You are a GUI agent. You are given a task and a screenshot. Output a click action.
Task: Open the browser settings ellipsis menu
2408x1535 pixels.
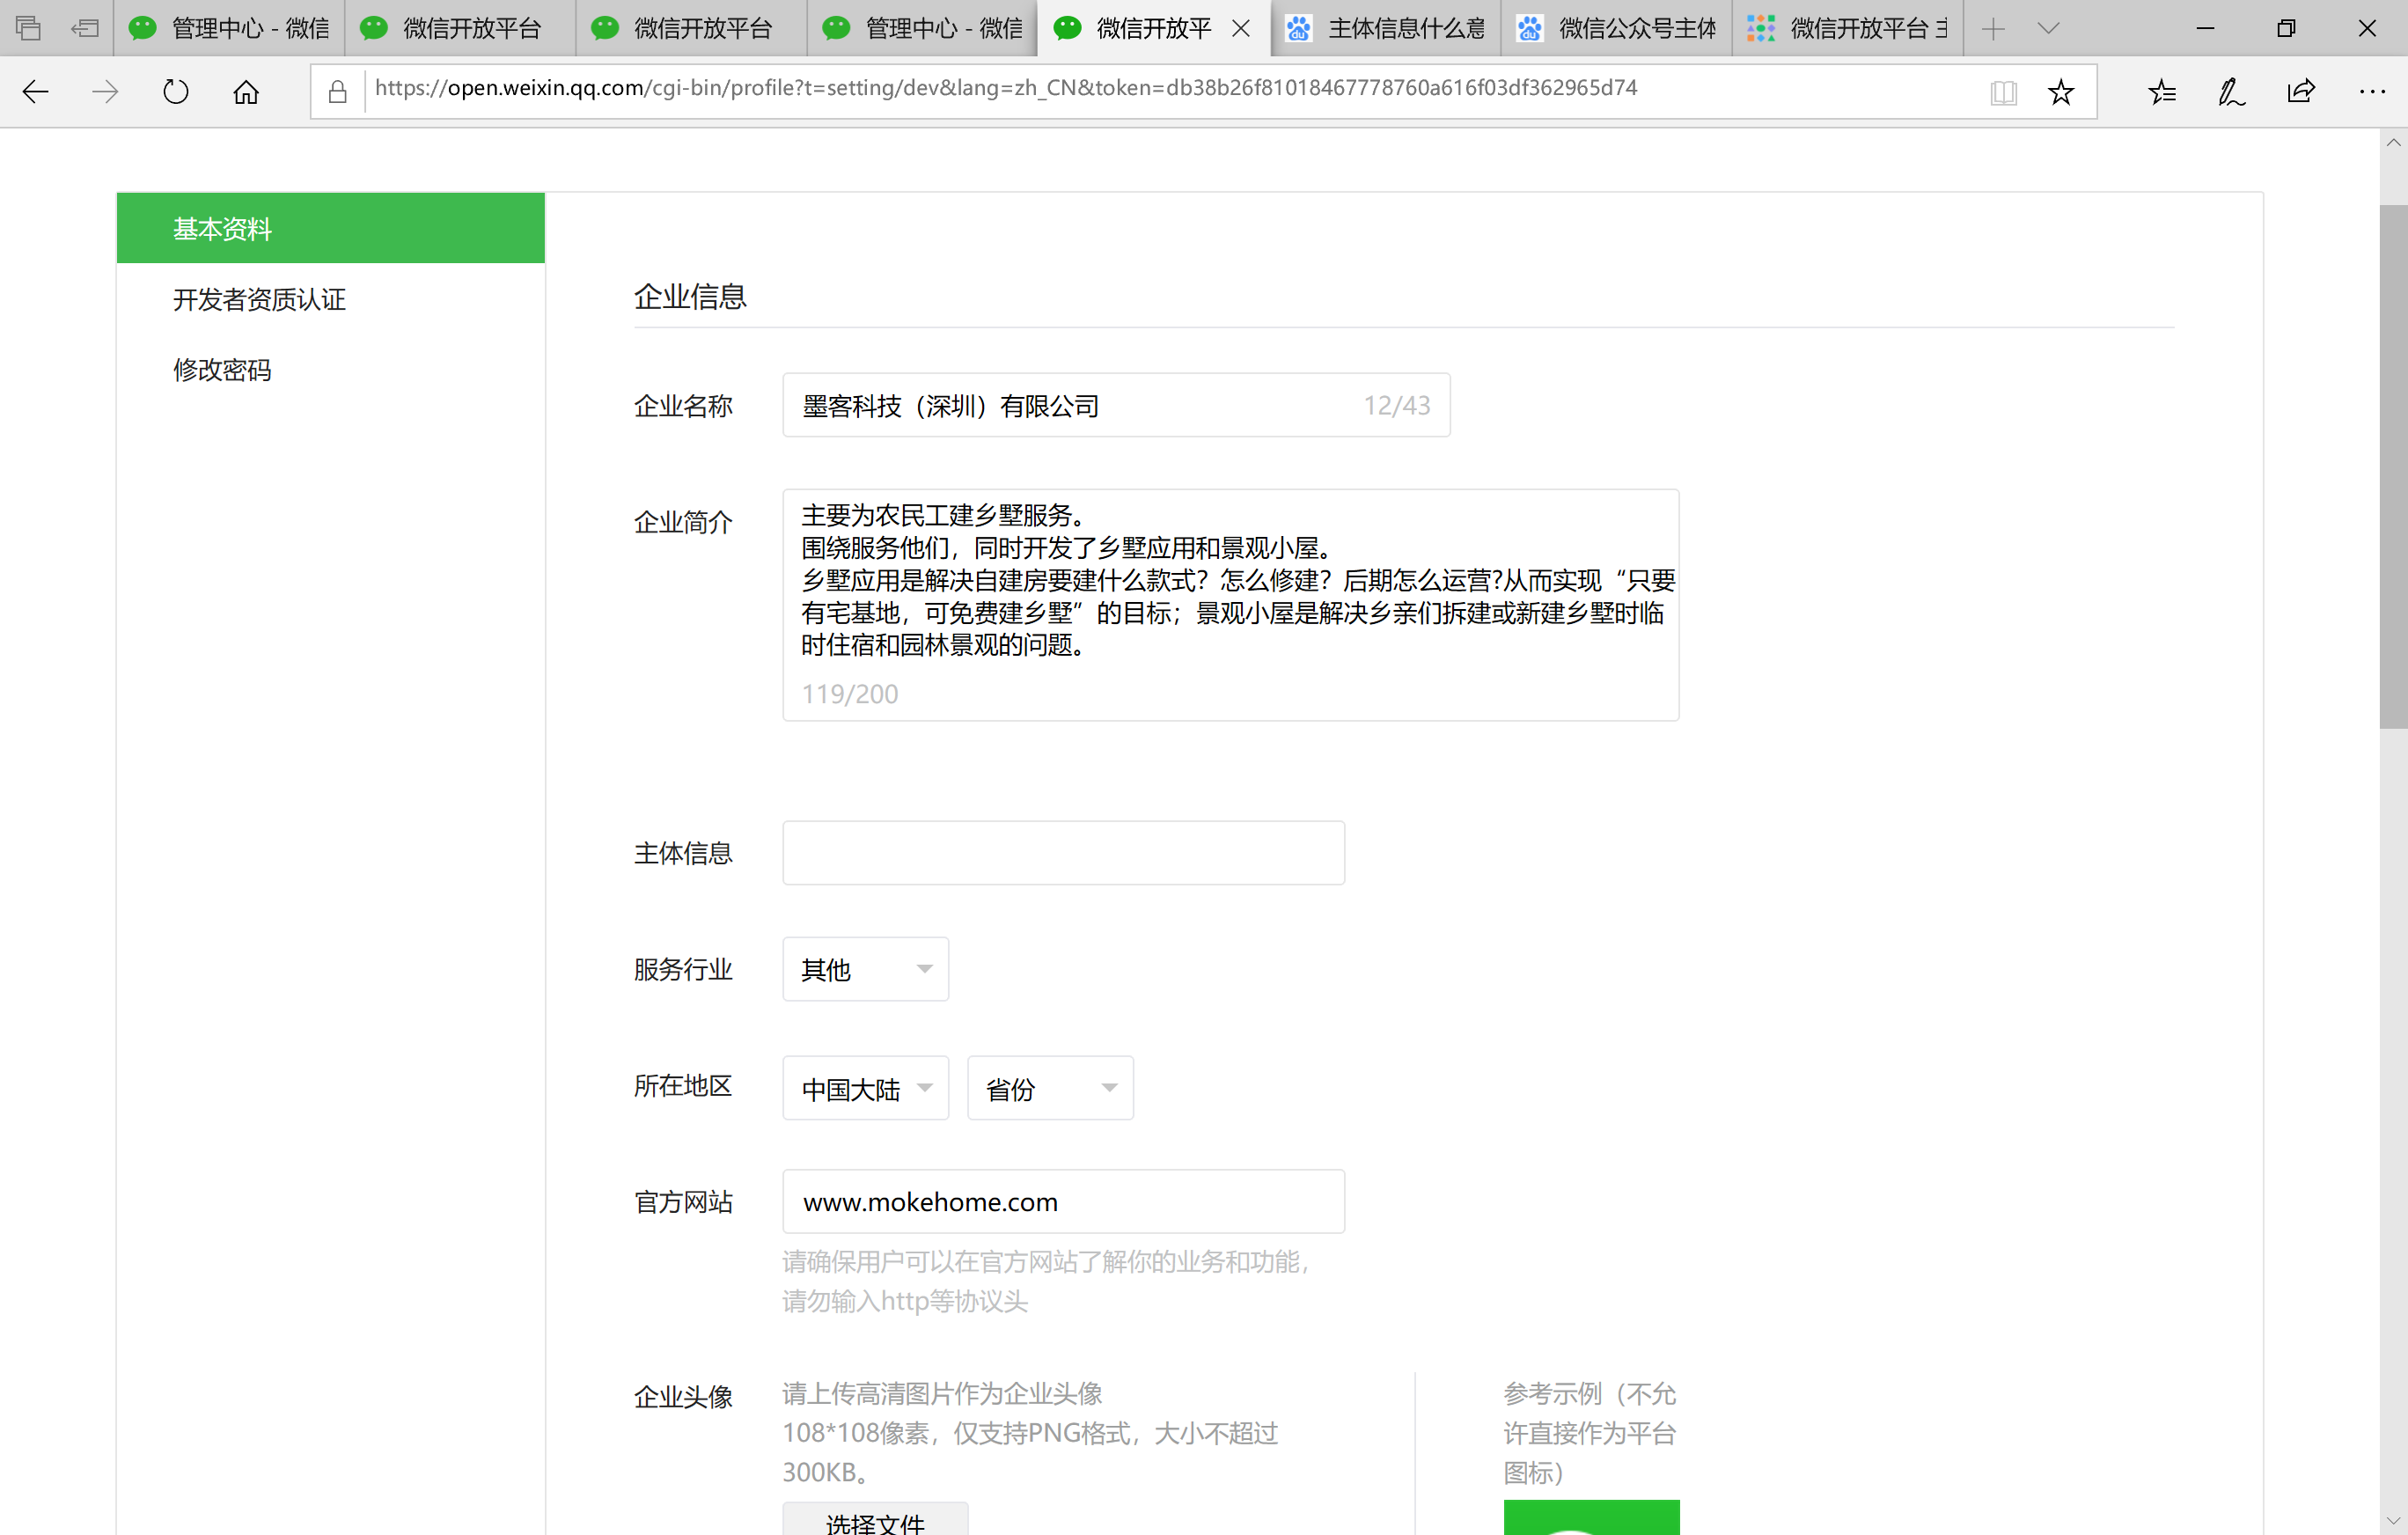click(2371, 92)
